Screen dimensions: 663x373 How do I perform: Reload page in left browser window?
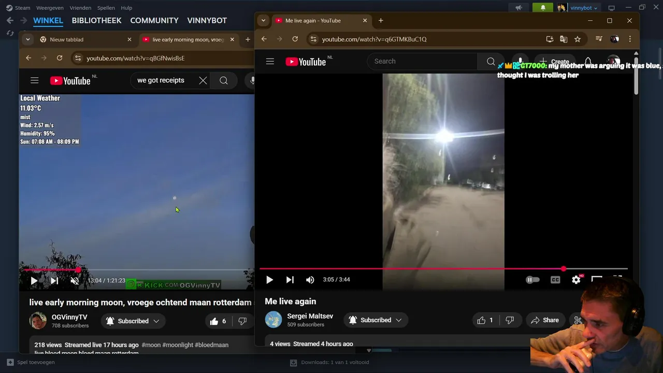(60, 58)
